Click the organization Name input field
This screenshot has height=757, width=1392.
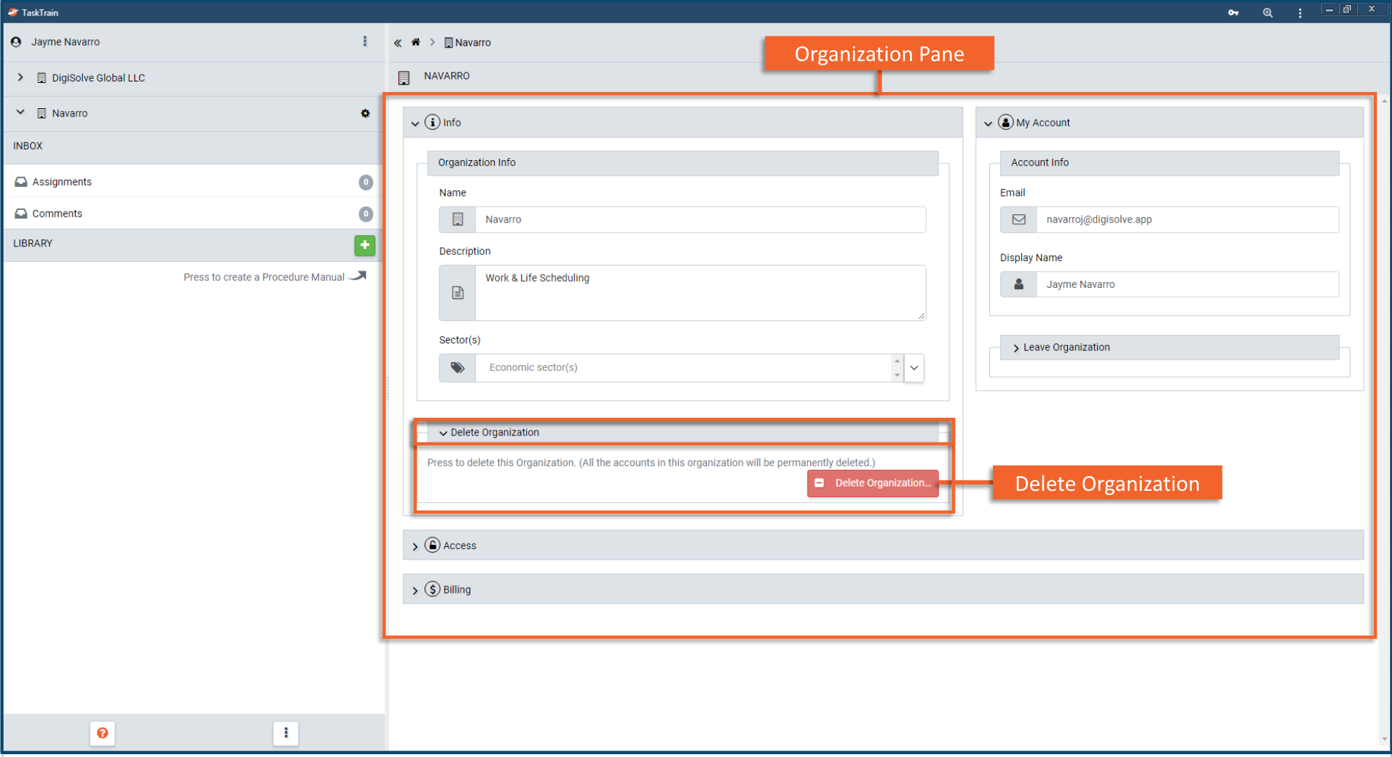point(701,219)
